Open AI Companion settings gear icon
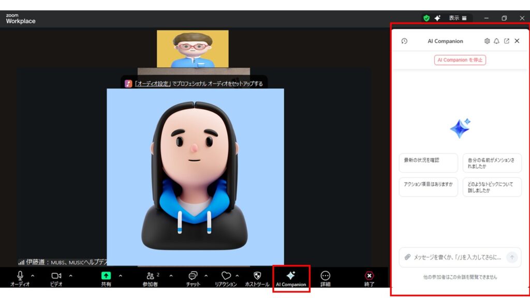Image resolution: width=530 pixels, height=298 pixels. 487,41
